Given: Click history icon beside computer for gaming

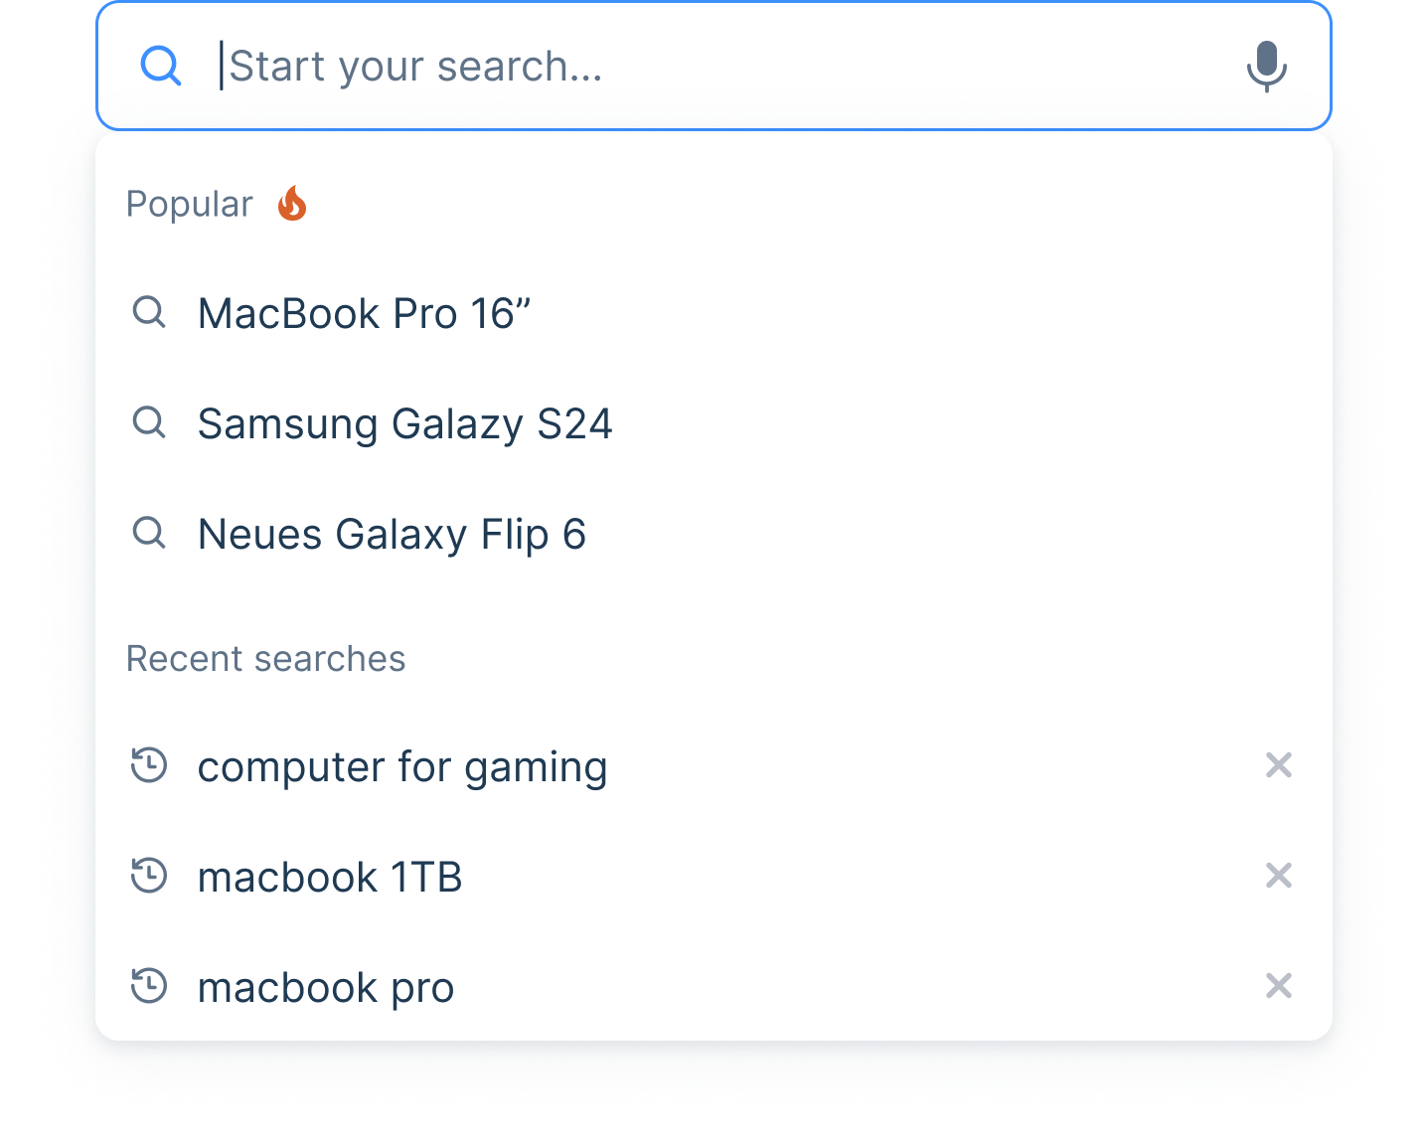Looking at the screenshot, I should (149, 765).
